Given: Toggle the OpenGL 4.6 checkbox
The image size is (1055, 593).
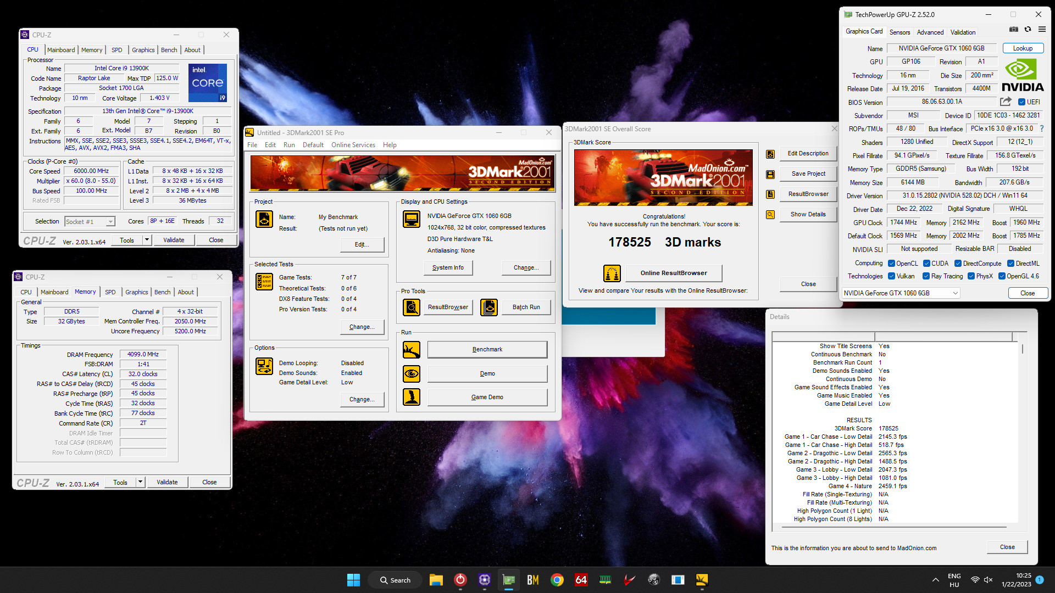Looking at the screenshot, I should 1002,276.
